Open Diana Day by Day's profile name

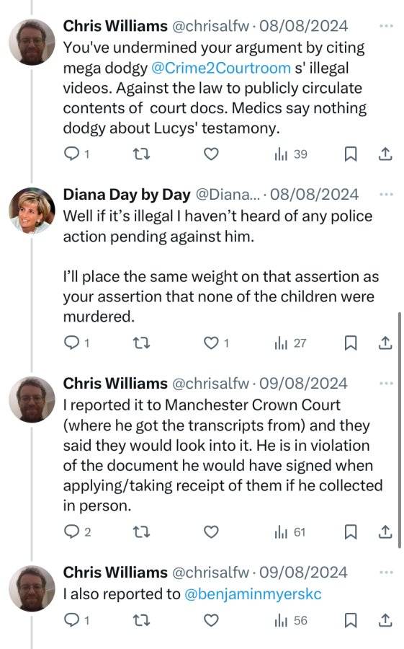127,195
